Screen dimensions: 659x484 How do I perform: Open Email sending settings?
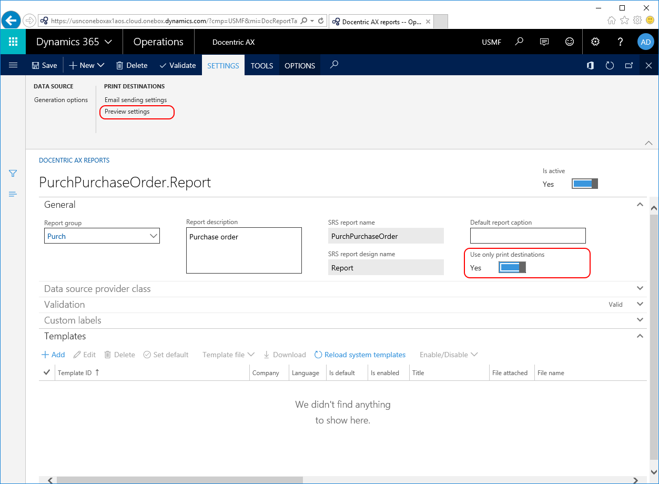coord(136,100)
